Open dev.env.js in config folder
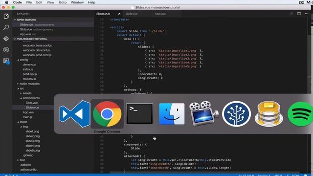 (x=29, y=65)
